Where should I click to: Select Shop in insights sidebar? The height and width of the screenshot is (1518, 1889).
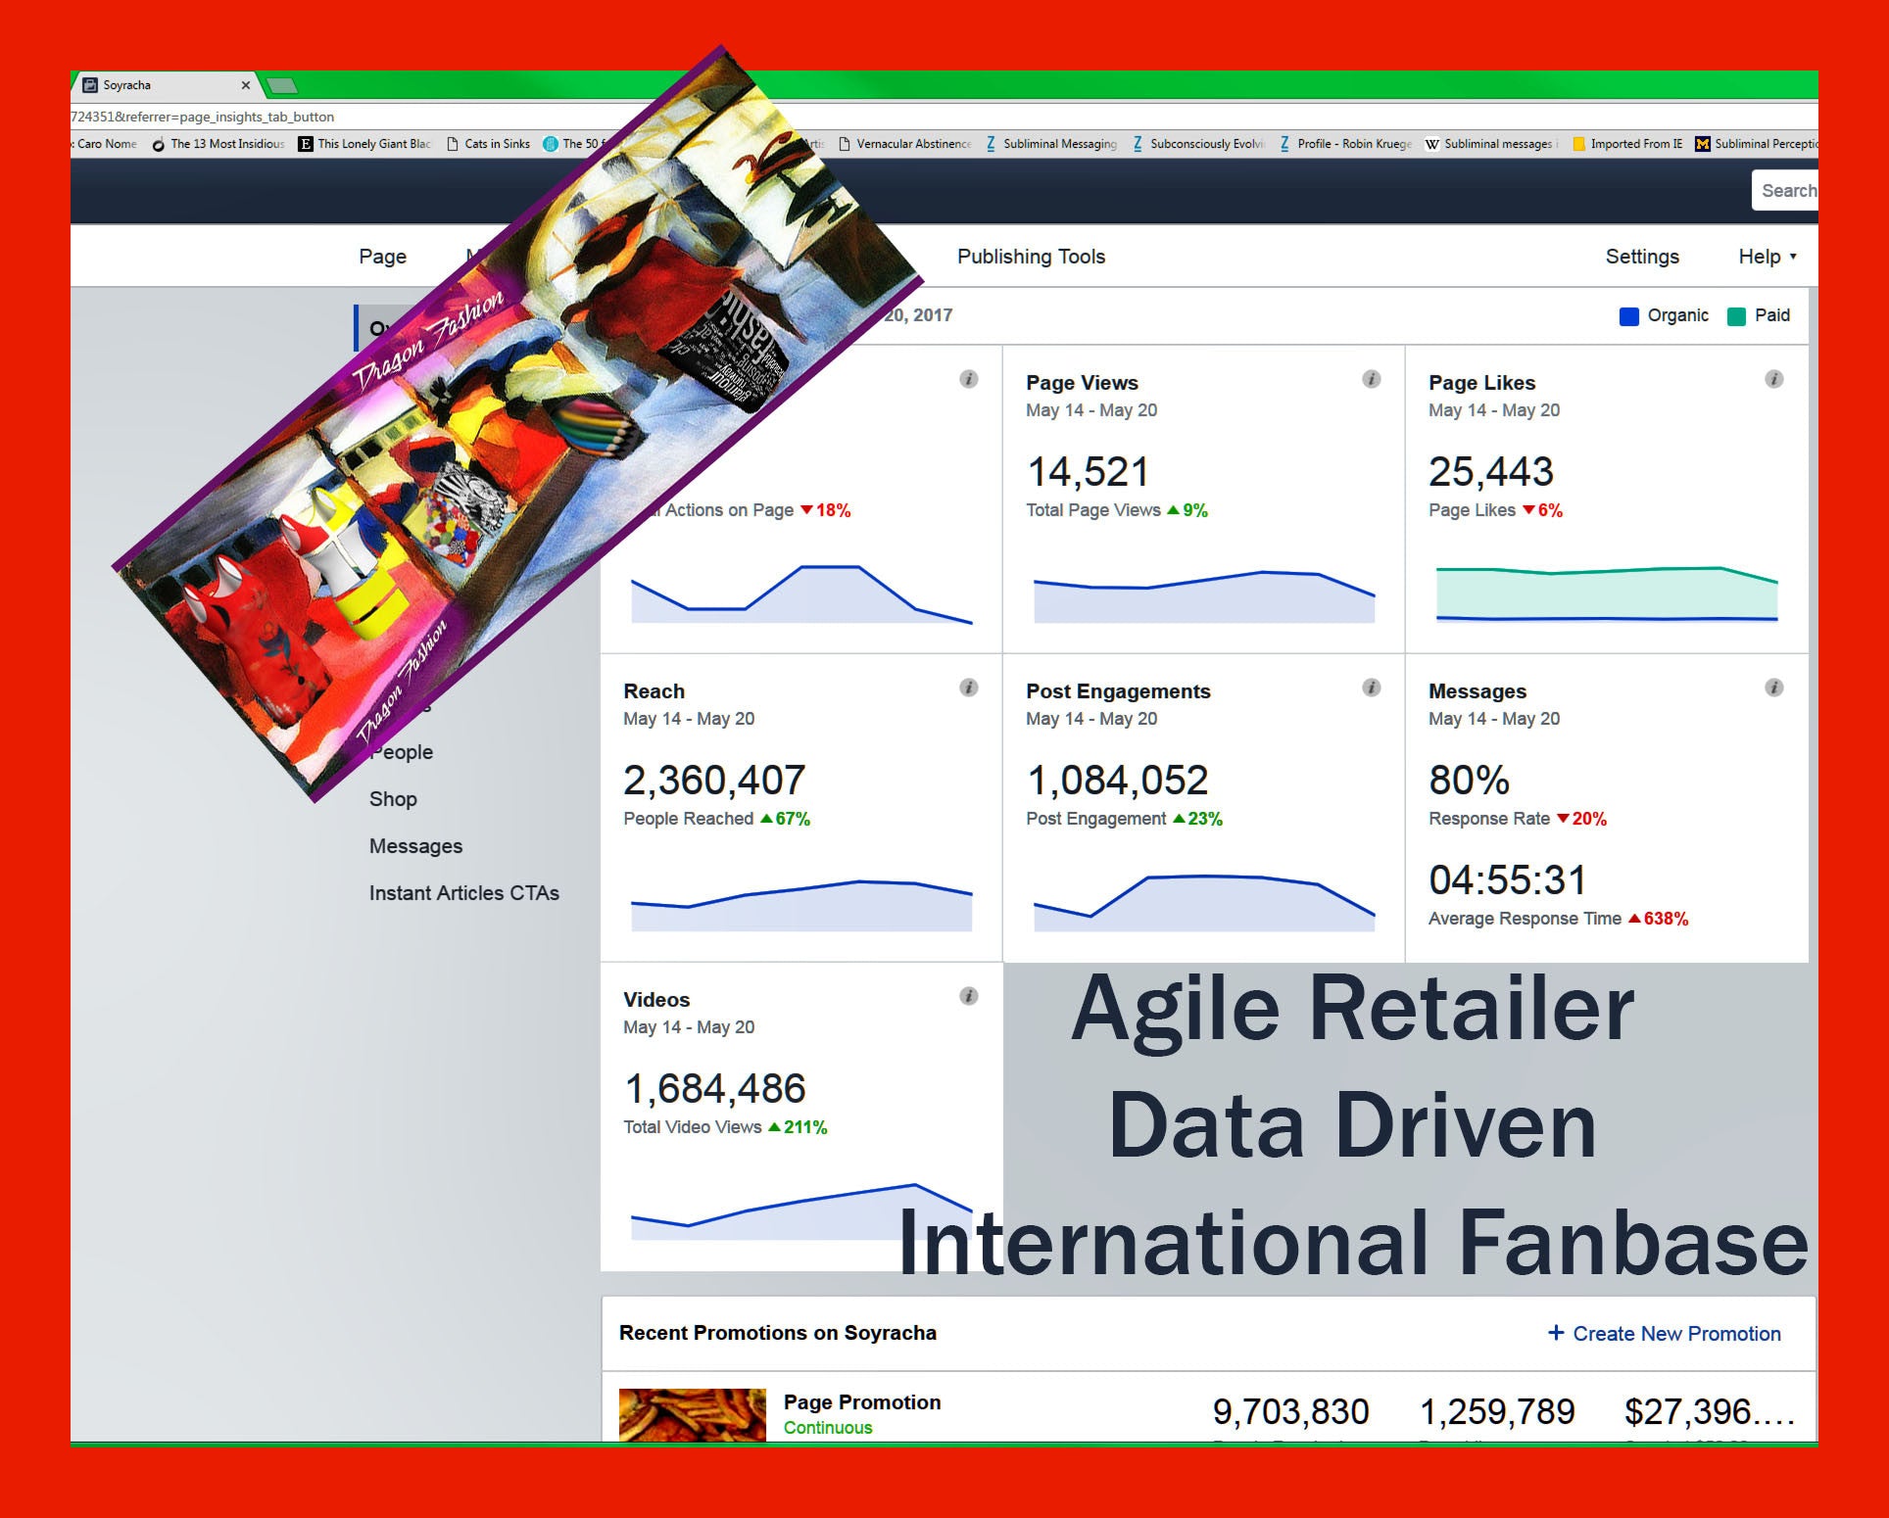(393, 799)
